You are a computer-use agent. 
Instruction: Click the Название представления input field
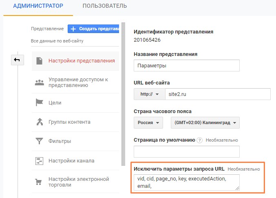(x=187, y=66)
